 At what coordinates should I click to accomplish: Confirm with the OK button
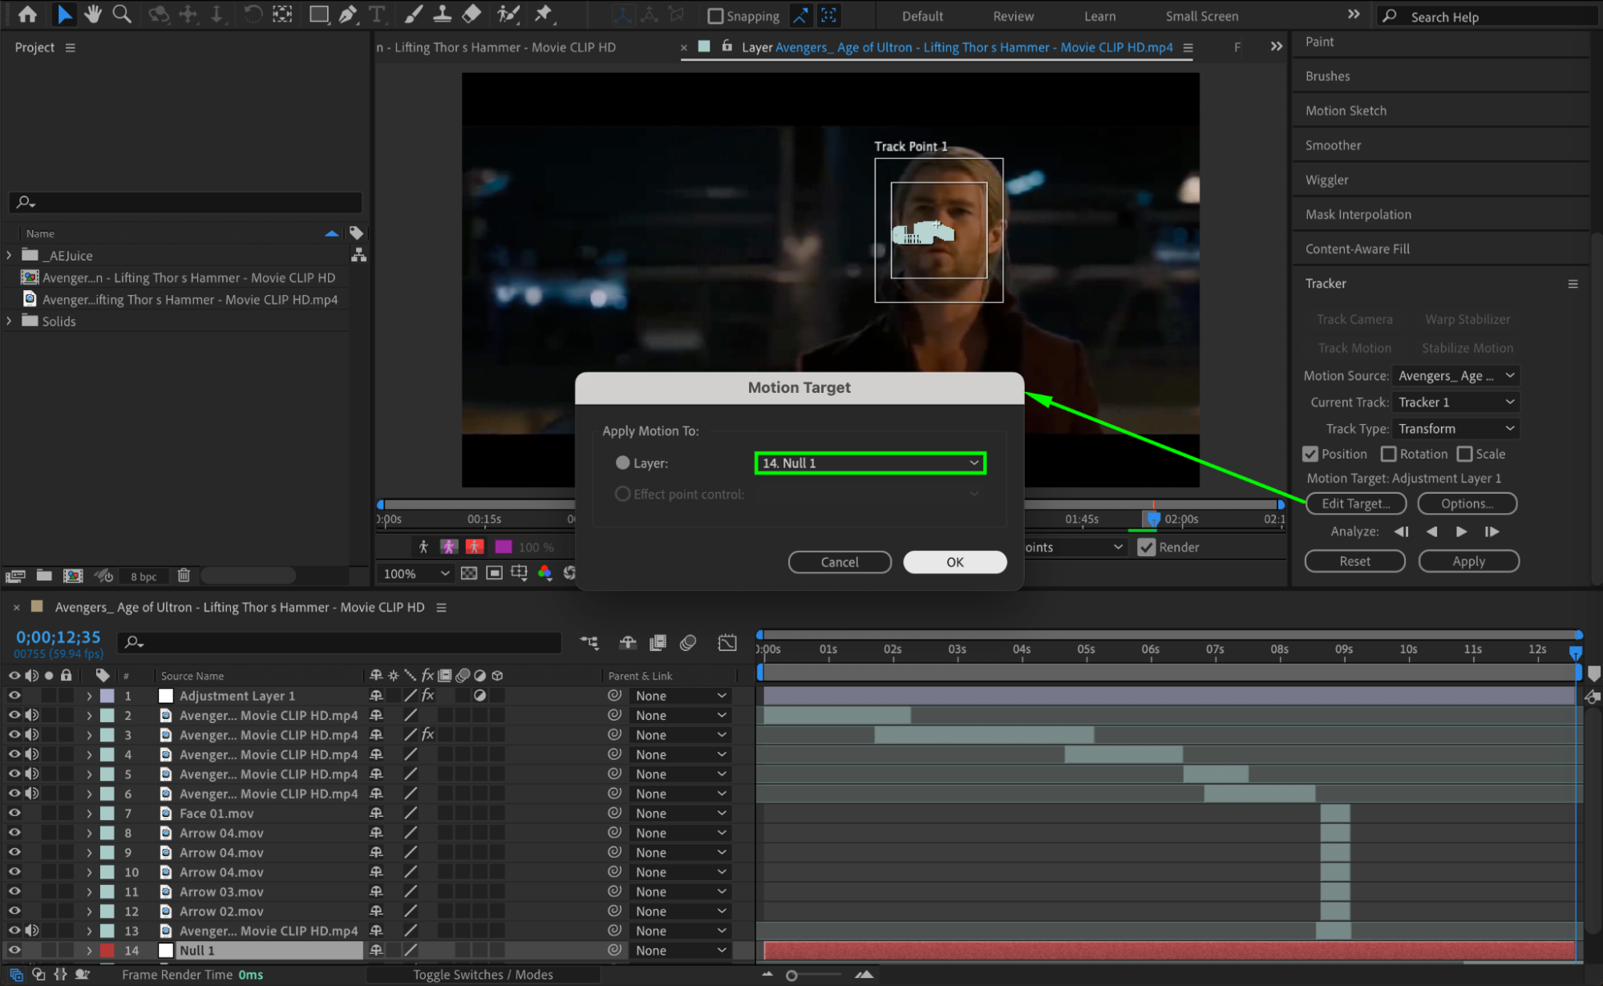(x=954, y=562)
